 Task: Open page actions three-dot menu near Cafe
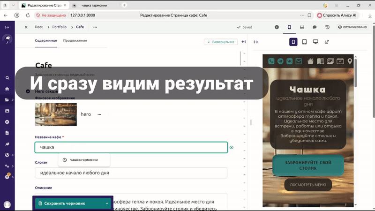click(x=95, y=27)
